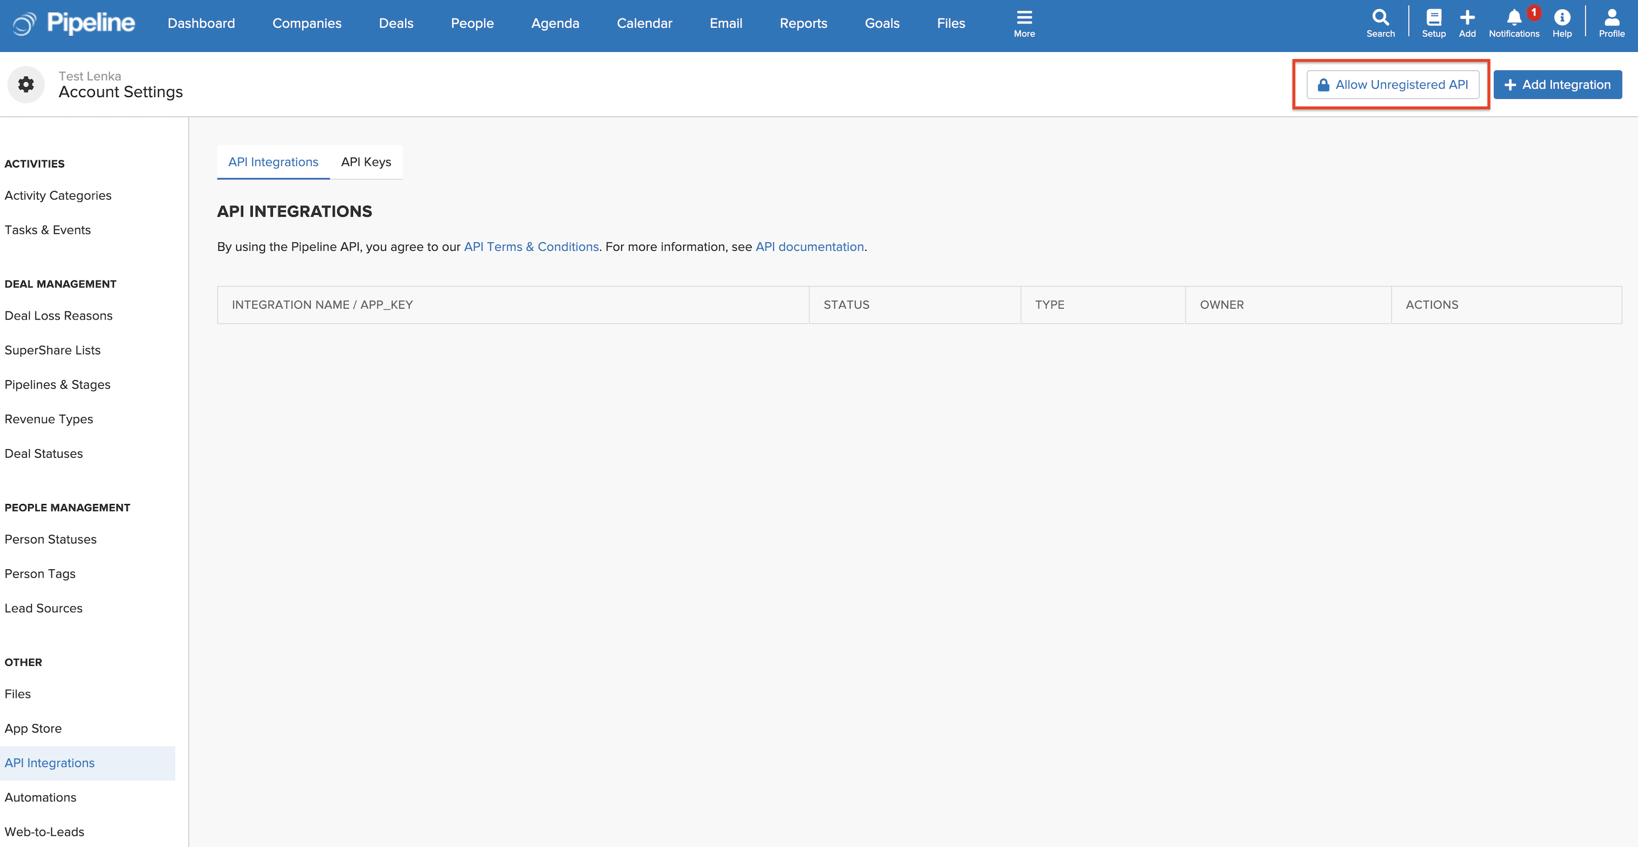Open the Add (+) quick-create icon

[1468, 23]
